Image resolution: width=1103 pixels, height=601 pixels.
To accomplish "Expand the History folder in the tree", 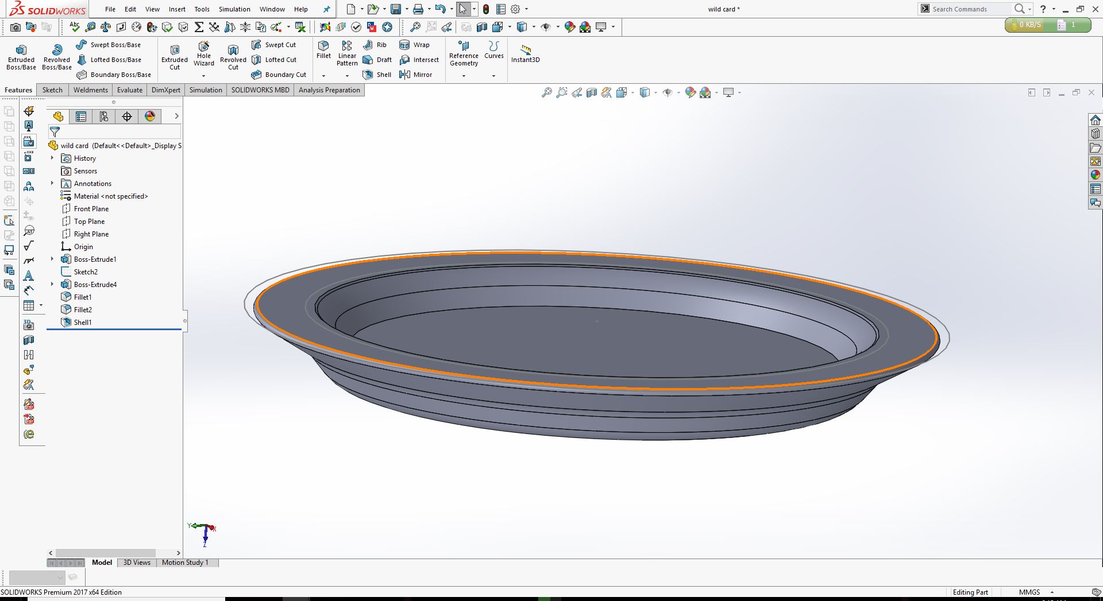I will click(52, 158).
